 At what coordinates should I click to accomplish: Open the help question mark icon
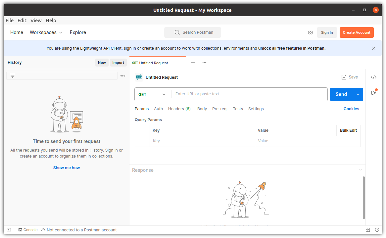click(x=377, y=230)
